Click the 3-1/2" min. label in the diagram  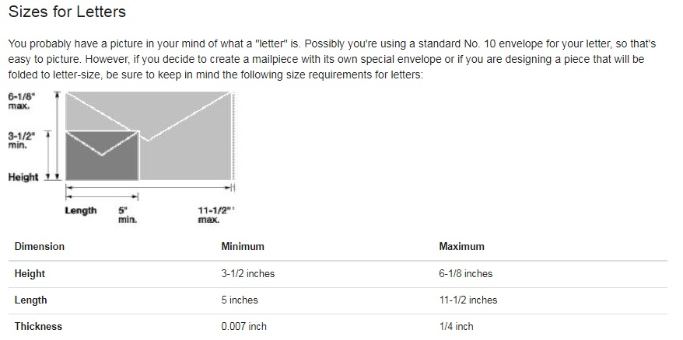[23, 139]
